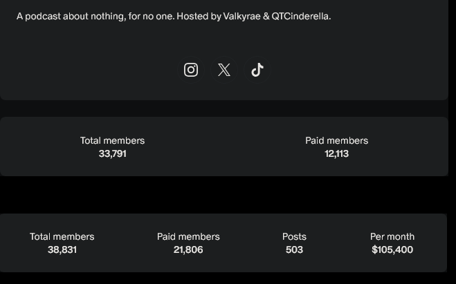This screenshot has height=284, width=456.
Task: Click the podcast description text
Action: coord(174,16)
